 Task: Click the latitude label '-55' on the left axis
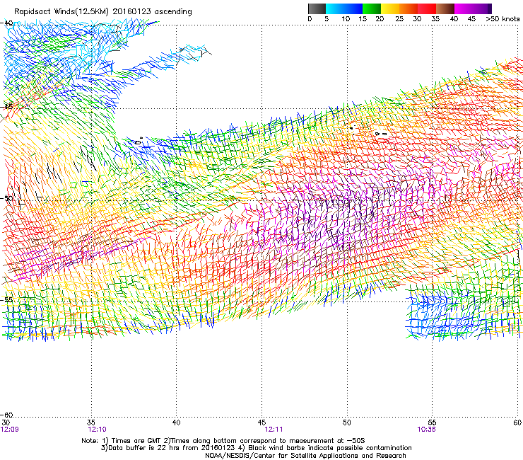click(7, 299)
